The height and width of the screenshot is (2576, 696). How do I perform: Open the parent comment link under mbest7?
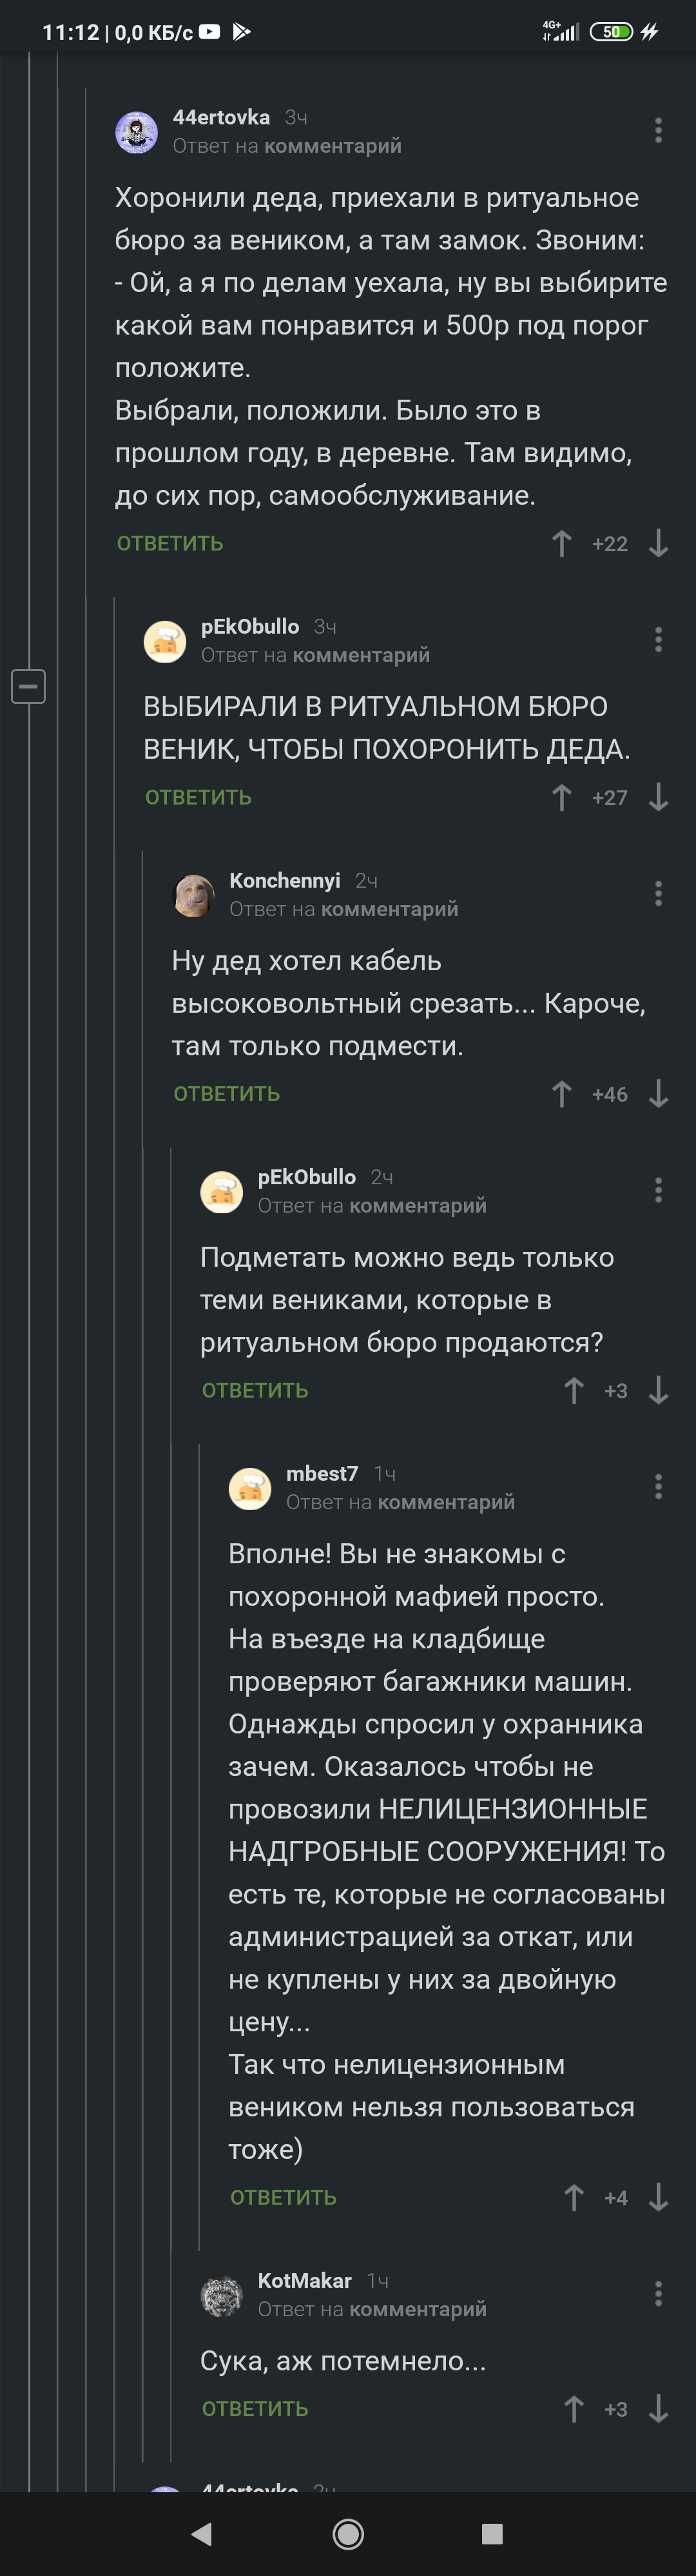446,1502
